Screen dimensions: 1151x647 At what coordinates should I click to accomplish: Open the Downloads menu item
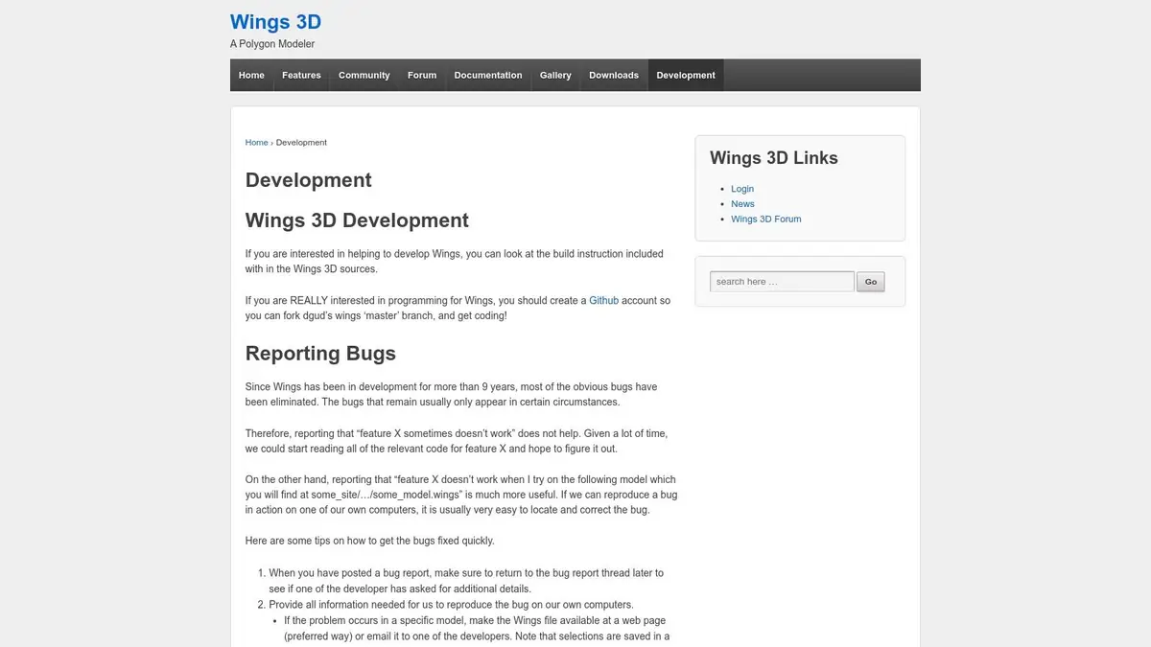(x=614, y=75)
